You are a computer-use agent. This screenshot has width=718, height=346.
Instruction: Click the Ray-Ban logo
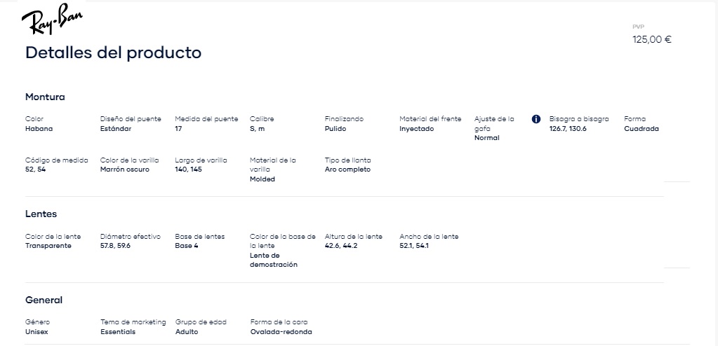(52, 19)
